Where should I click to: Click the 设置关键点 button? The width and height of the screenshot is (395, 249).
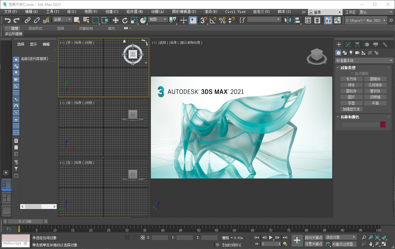pos(314,244)
